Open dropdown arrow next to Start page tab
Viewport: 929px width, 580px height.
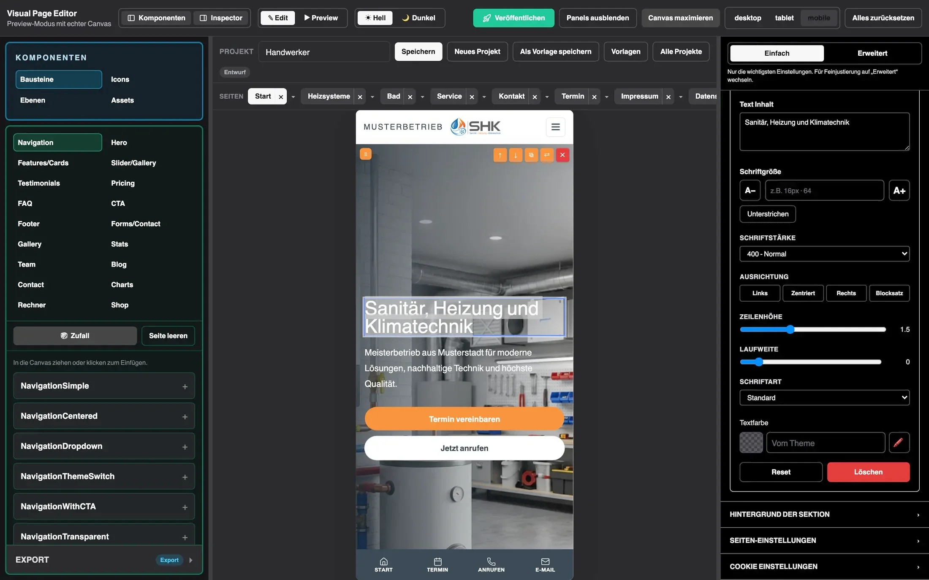293,97
